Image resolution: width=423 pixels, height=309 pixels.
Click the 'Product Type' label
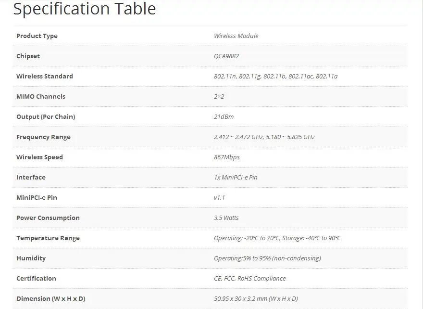point(37,36)
